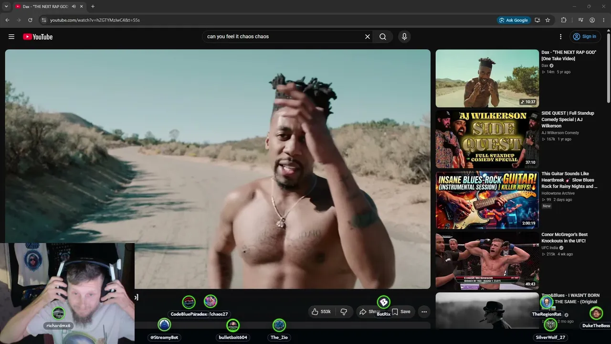
Task: Open Conor McGregor's Best Knockouts title
Action: point(565,237)
